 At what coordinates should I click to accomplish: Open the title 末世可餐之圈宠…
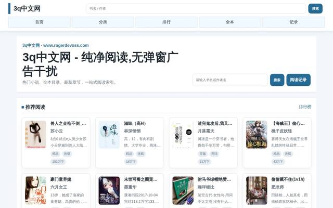click(x=140, y=179)
